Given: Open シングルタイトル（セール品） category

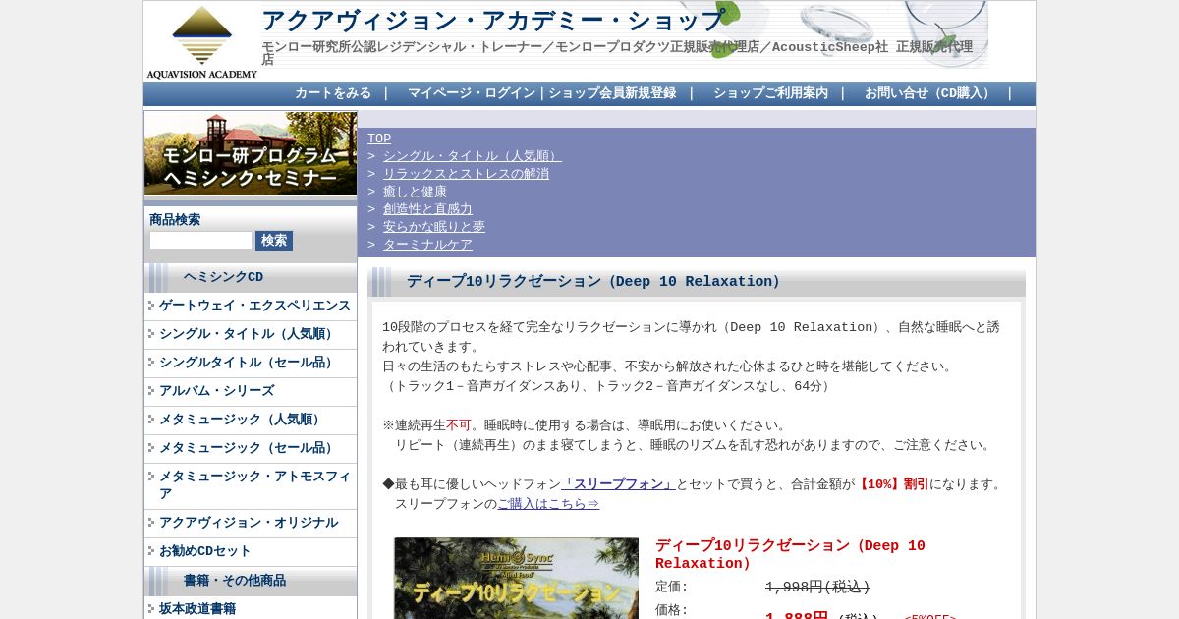Looking at the screenshot, I should 249,363.
